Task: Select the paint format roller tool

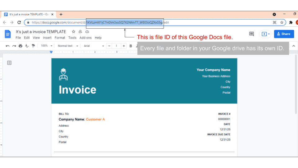Action: pos(33,46)
